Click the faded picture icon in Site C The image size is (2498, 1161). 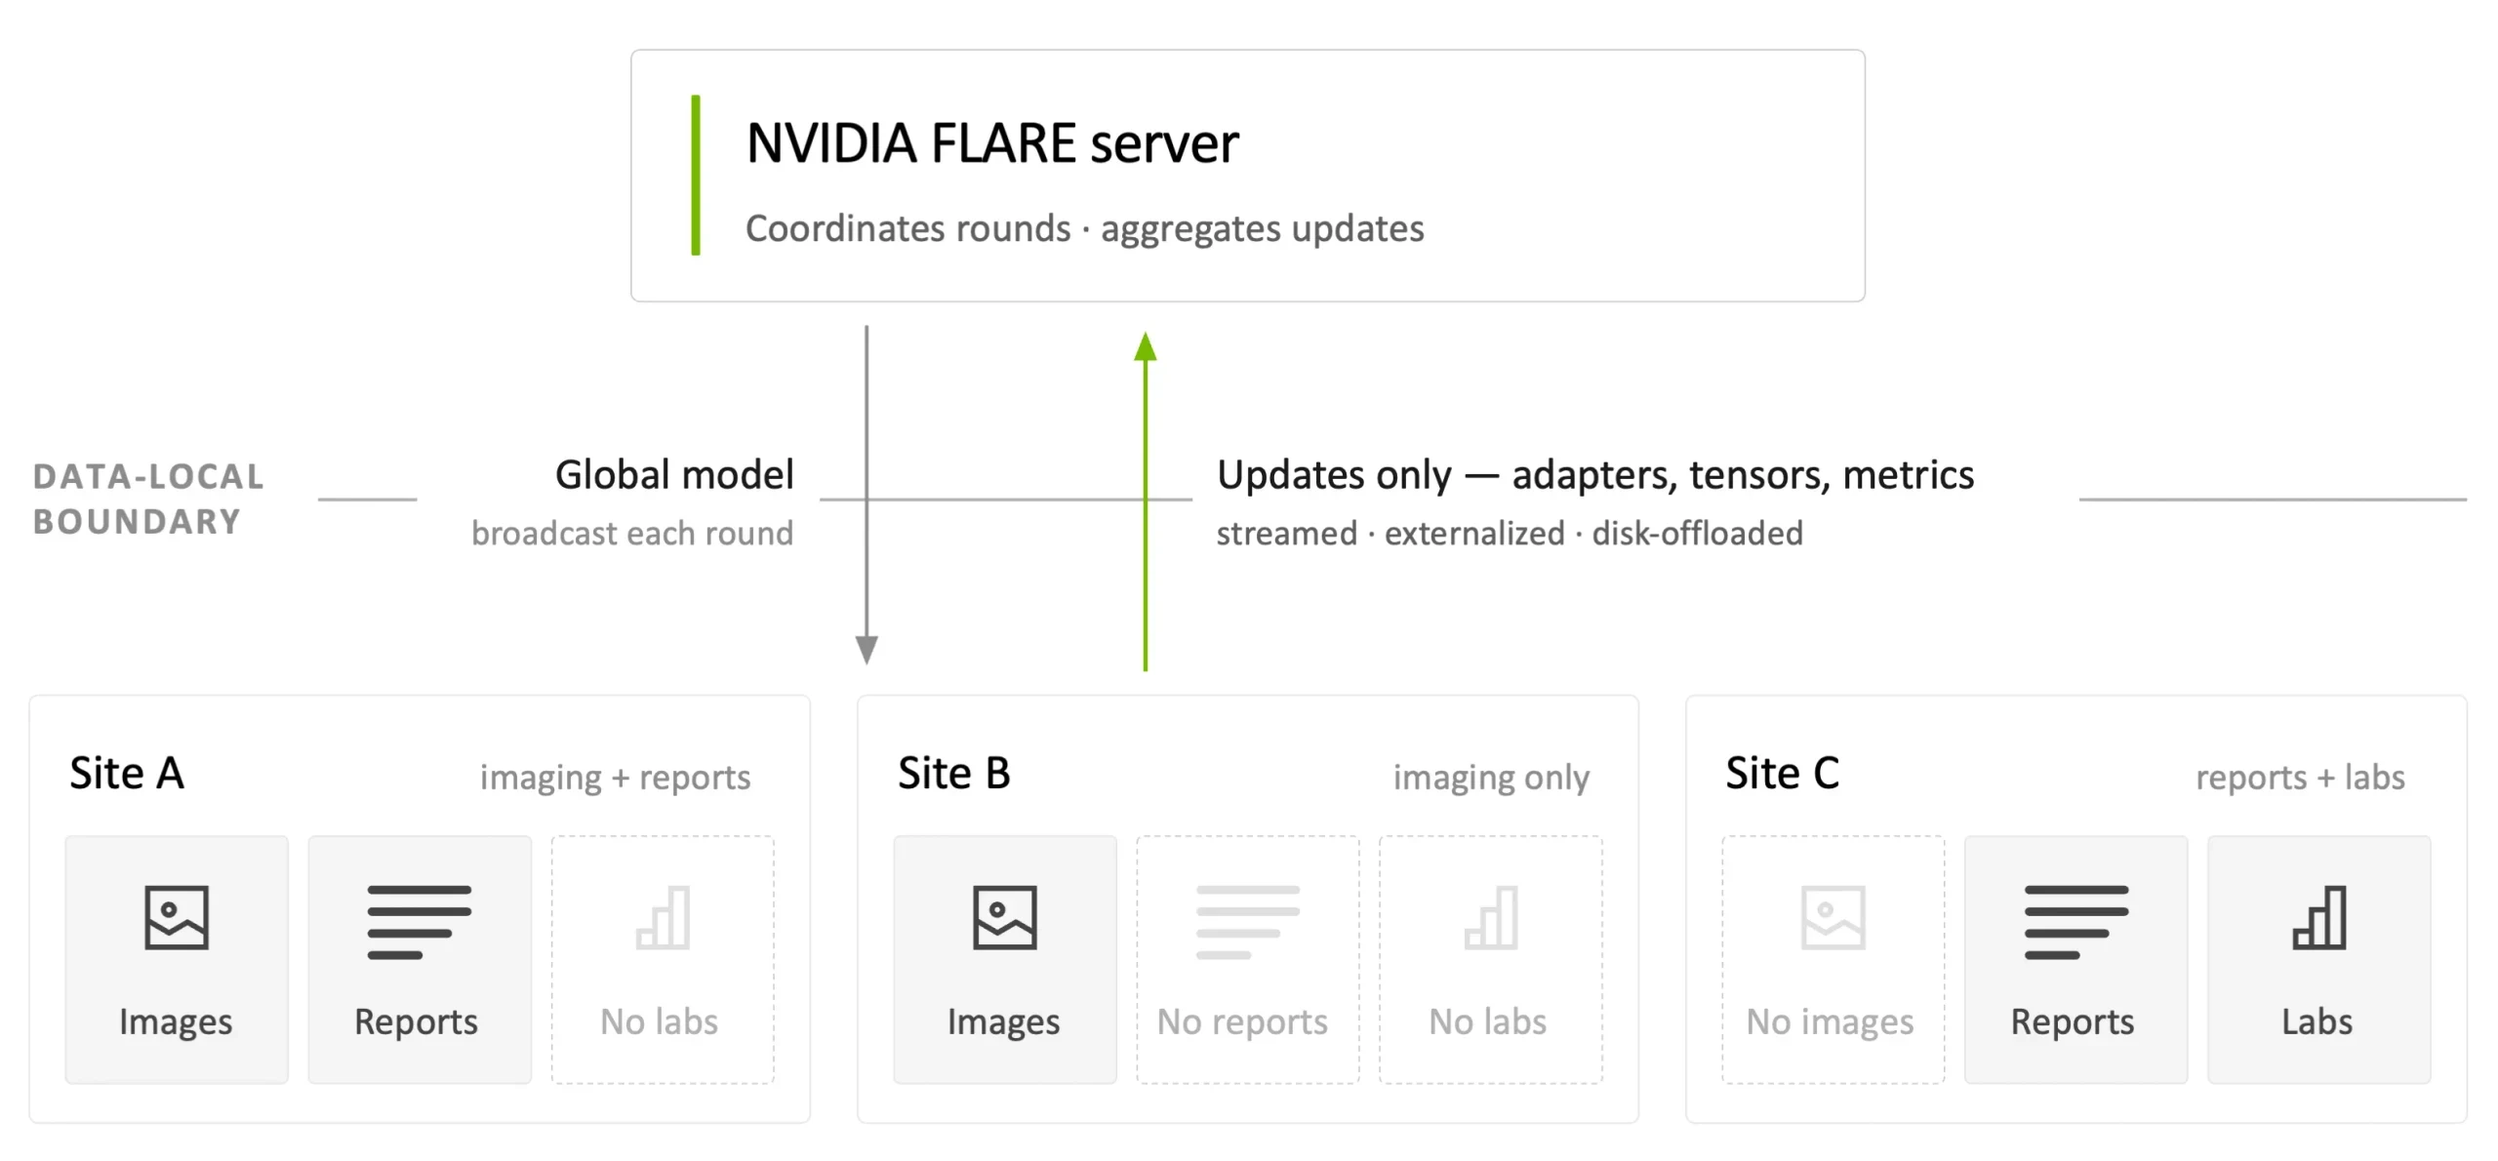click(1833, 917)
